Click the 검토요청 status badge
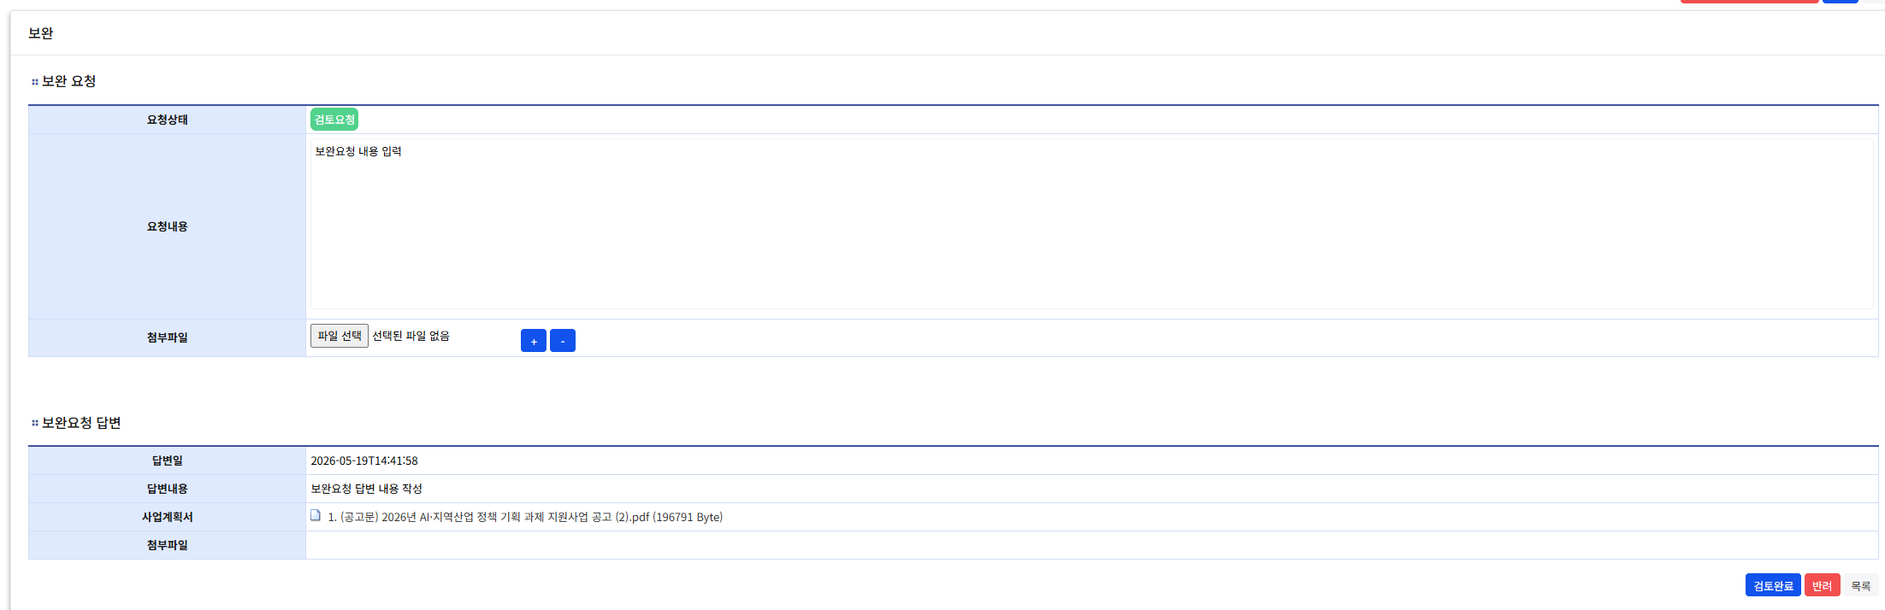This screenshot has height=610, width=1885. (334, 120)
